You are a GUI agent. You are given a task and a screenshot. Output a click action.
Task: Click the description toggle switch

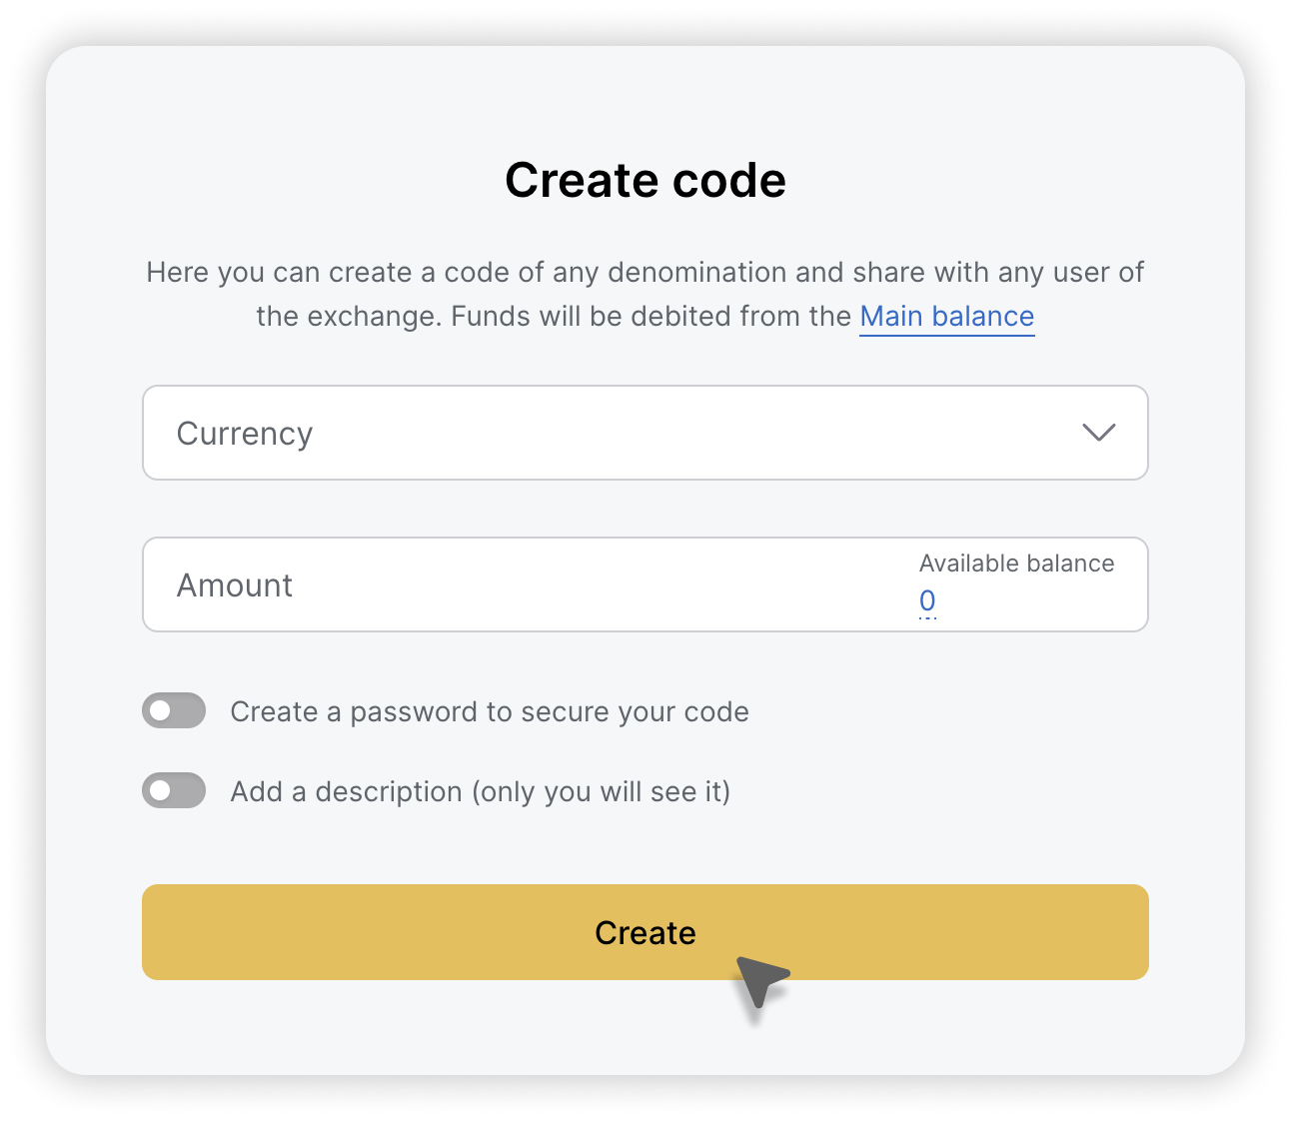pyautogui.click(x=173, y=790)
